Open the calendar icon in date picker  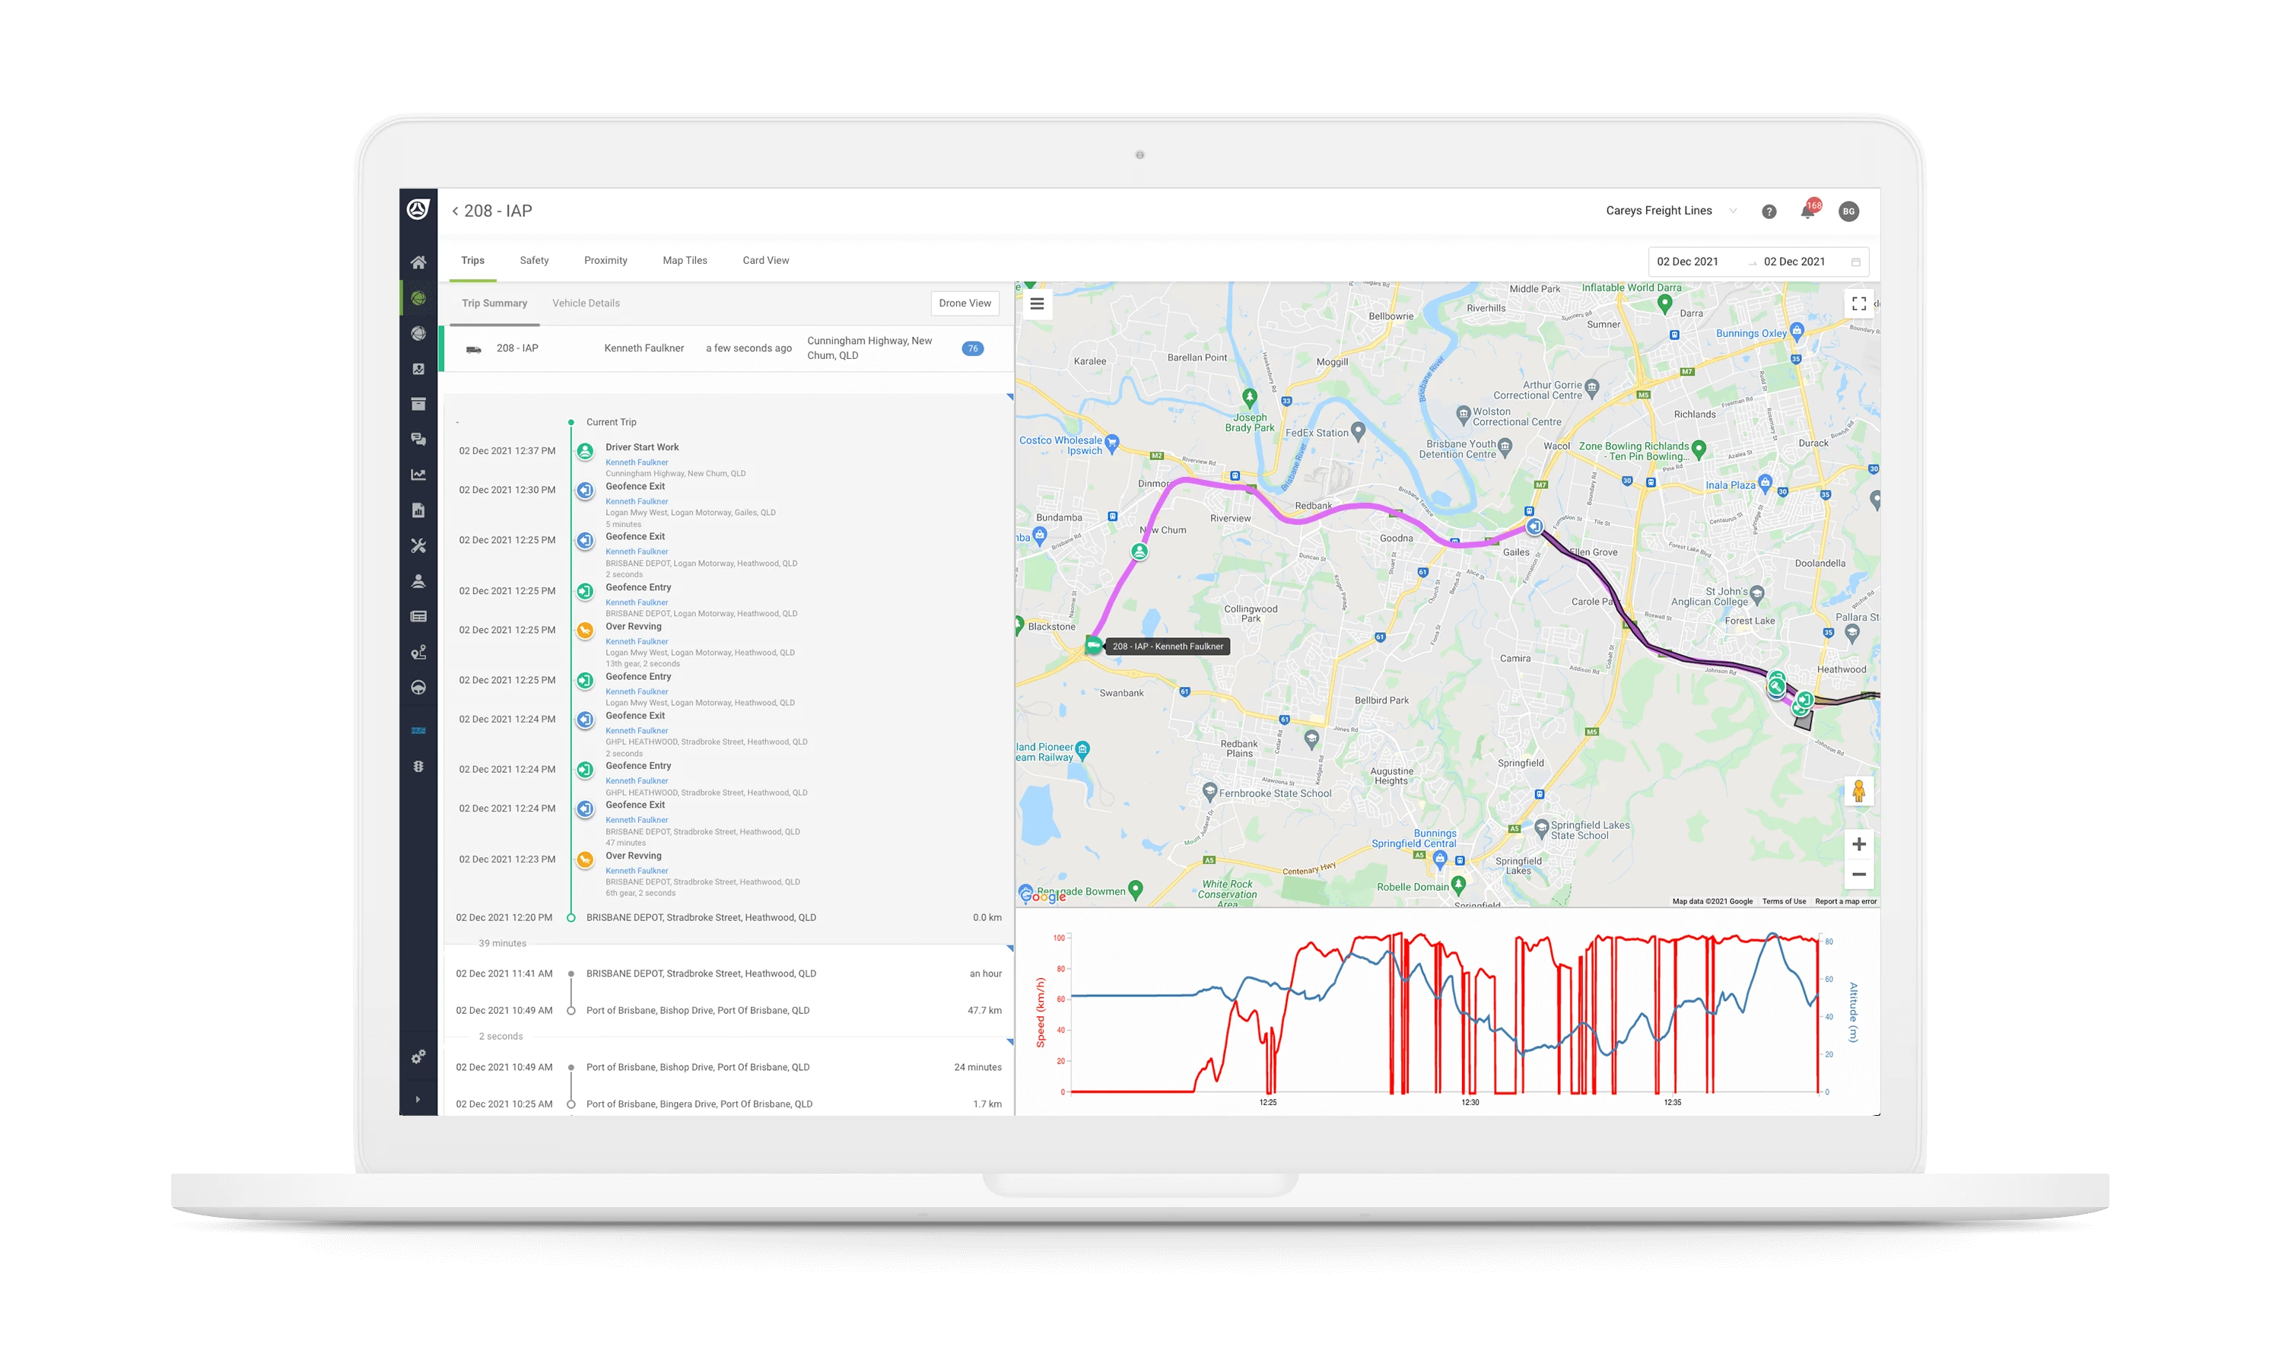point(1855,262)
